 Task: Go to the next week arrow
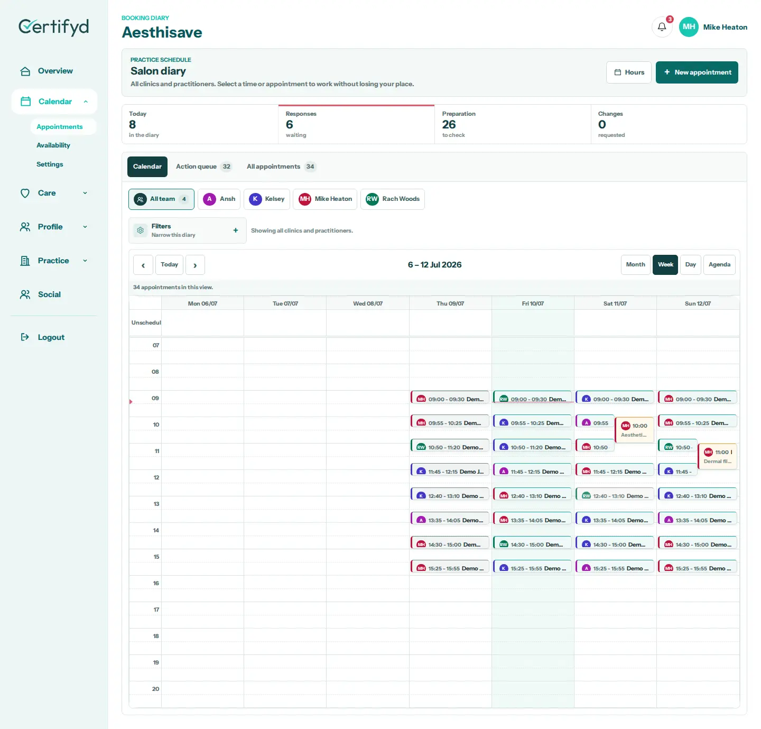coord(195,265)
